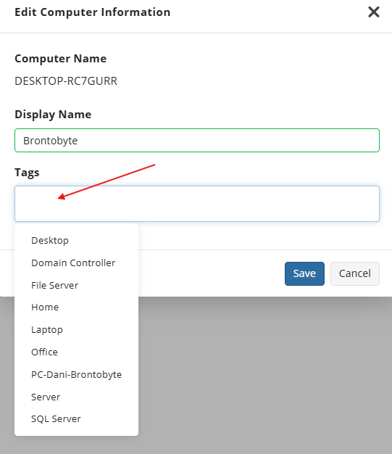
Task: Click the Tags field label
Action: 27,173
